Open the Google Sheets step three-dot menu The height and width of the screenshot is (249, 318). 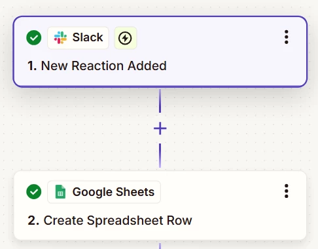click(287, 191)
